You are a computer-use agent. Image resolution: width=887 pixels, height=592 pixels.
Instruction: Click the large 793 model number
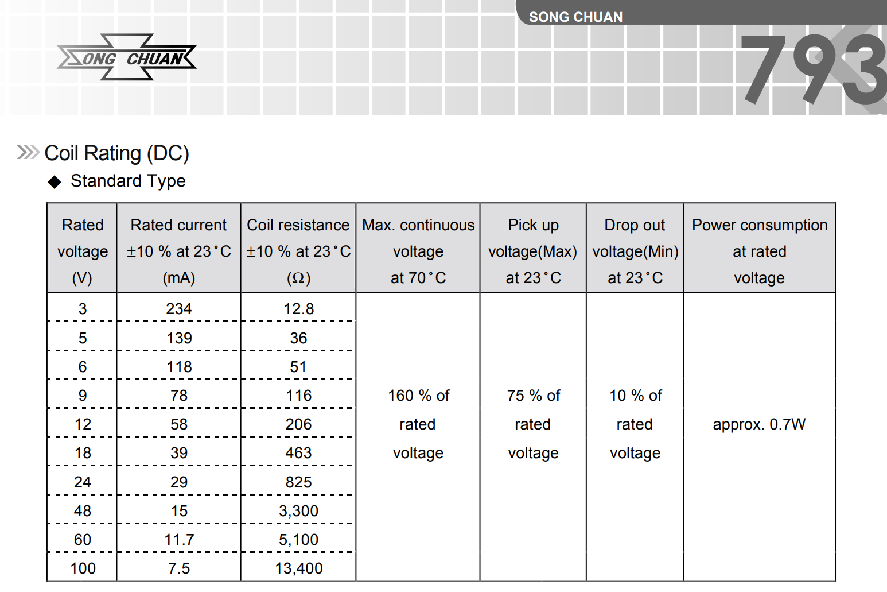coord(813,70)
